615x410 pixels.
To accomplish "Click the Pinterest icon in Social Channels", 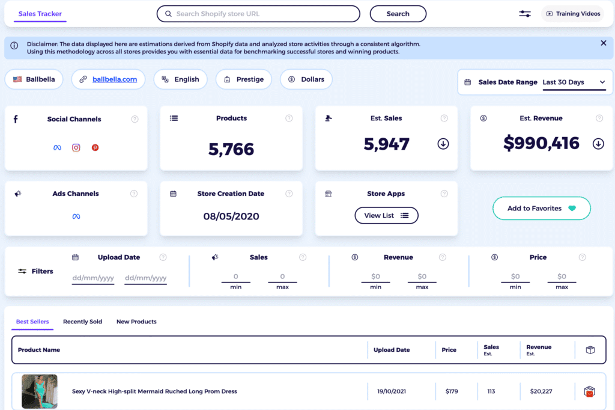I will (x=95, y=147).
